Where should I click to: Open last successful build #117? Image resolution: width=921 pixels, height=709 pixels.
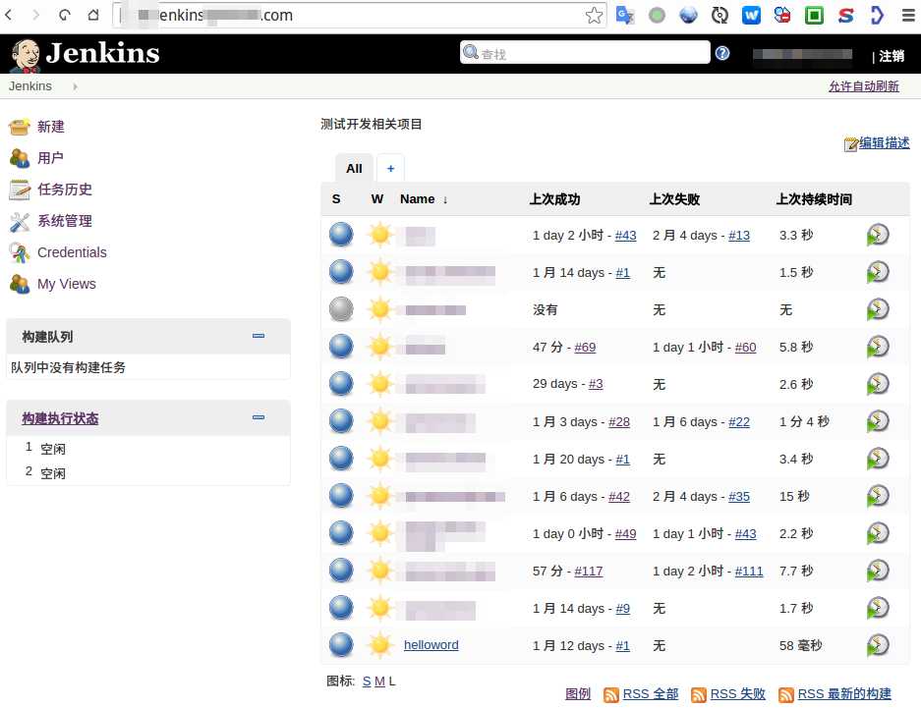click(x=589, y=572)
